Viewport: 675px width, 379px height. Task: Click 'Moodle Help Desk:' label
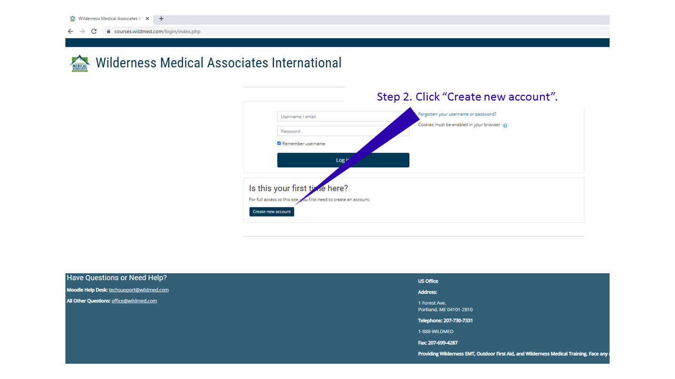tap(87, 290)
